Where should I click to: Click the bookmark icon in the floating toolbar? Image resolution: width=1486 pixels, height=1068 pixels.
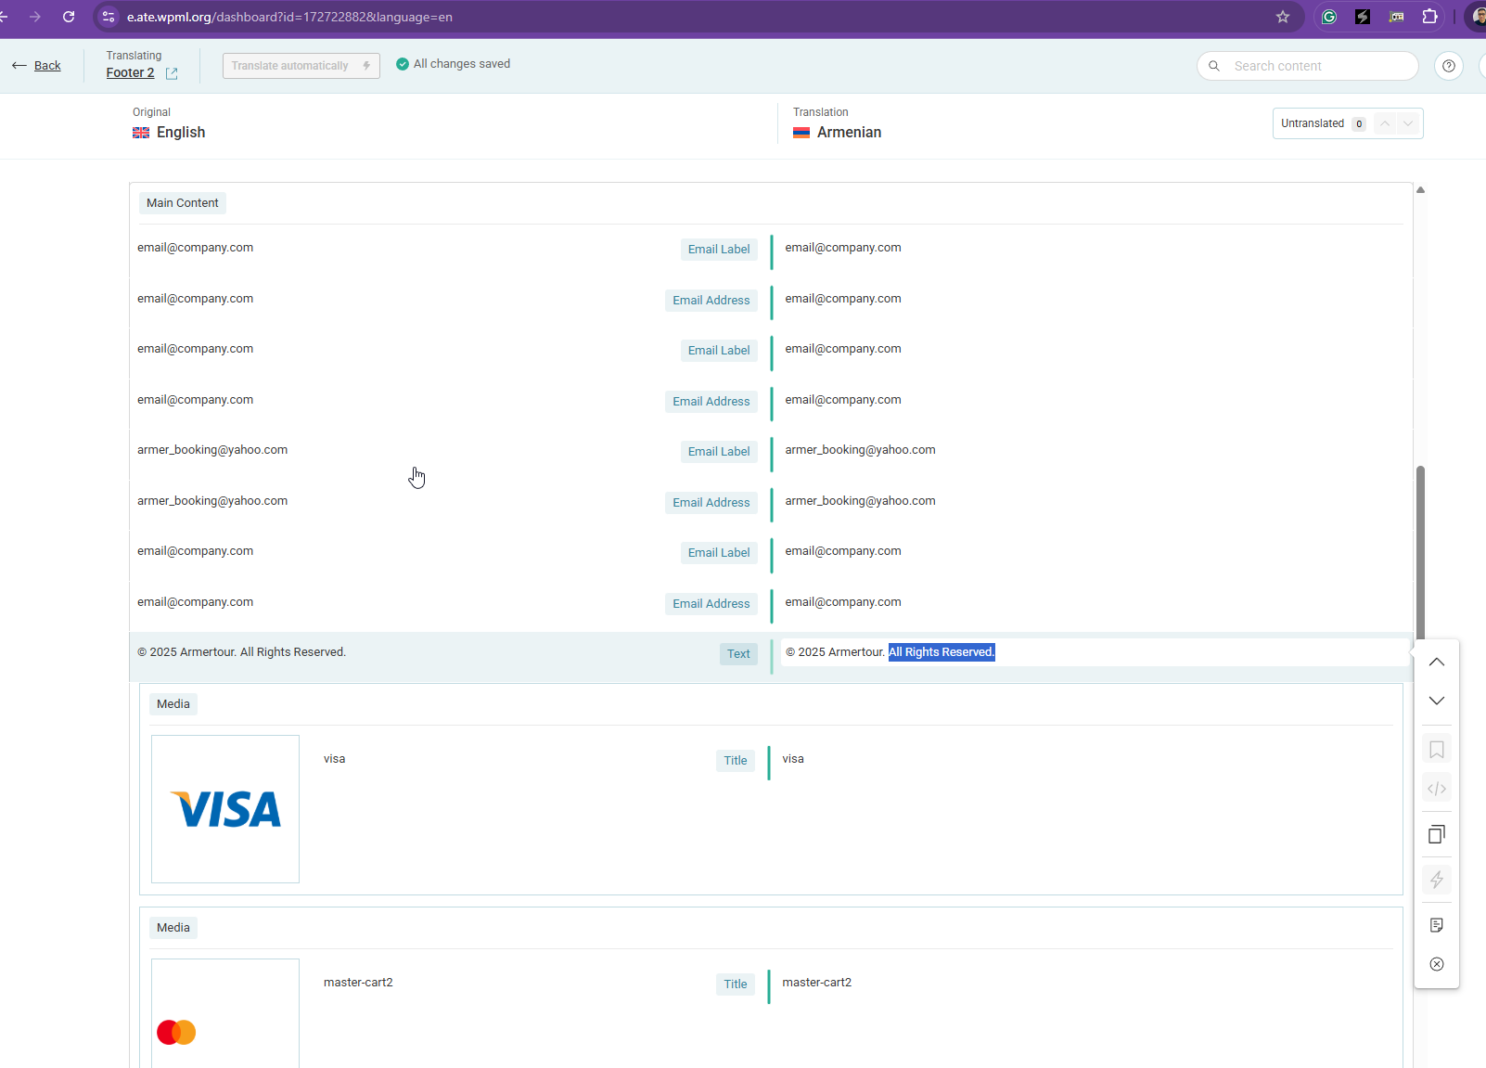(1437, 750)
